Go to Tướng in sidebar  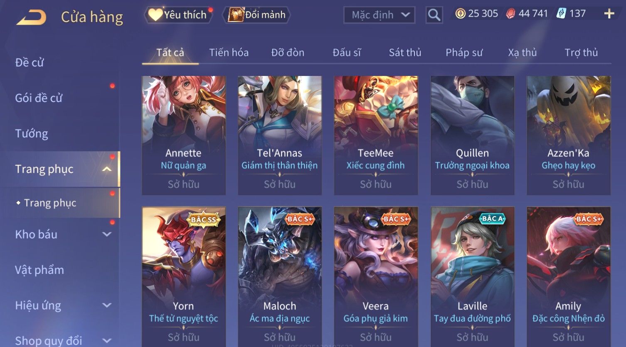32,134
